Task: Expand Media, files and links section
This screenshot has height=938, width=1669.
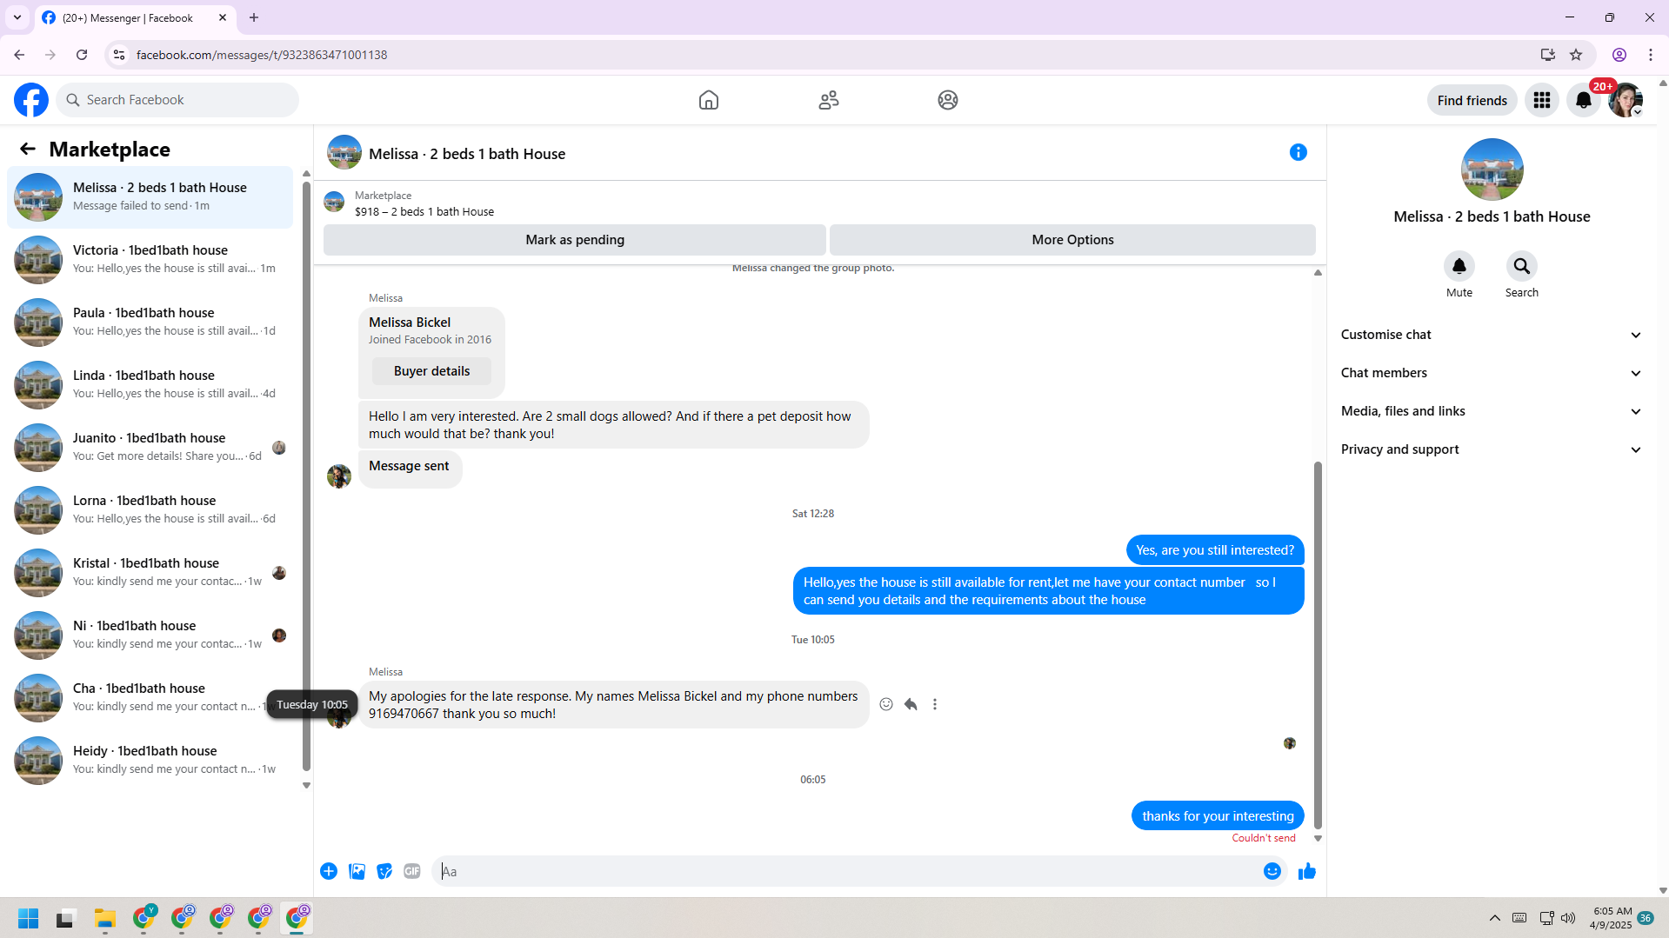Action: 1492,411
